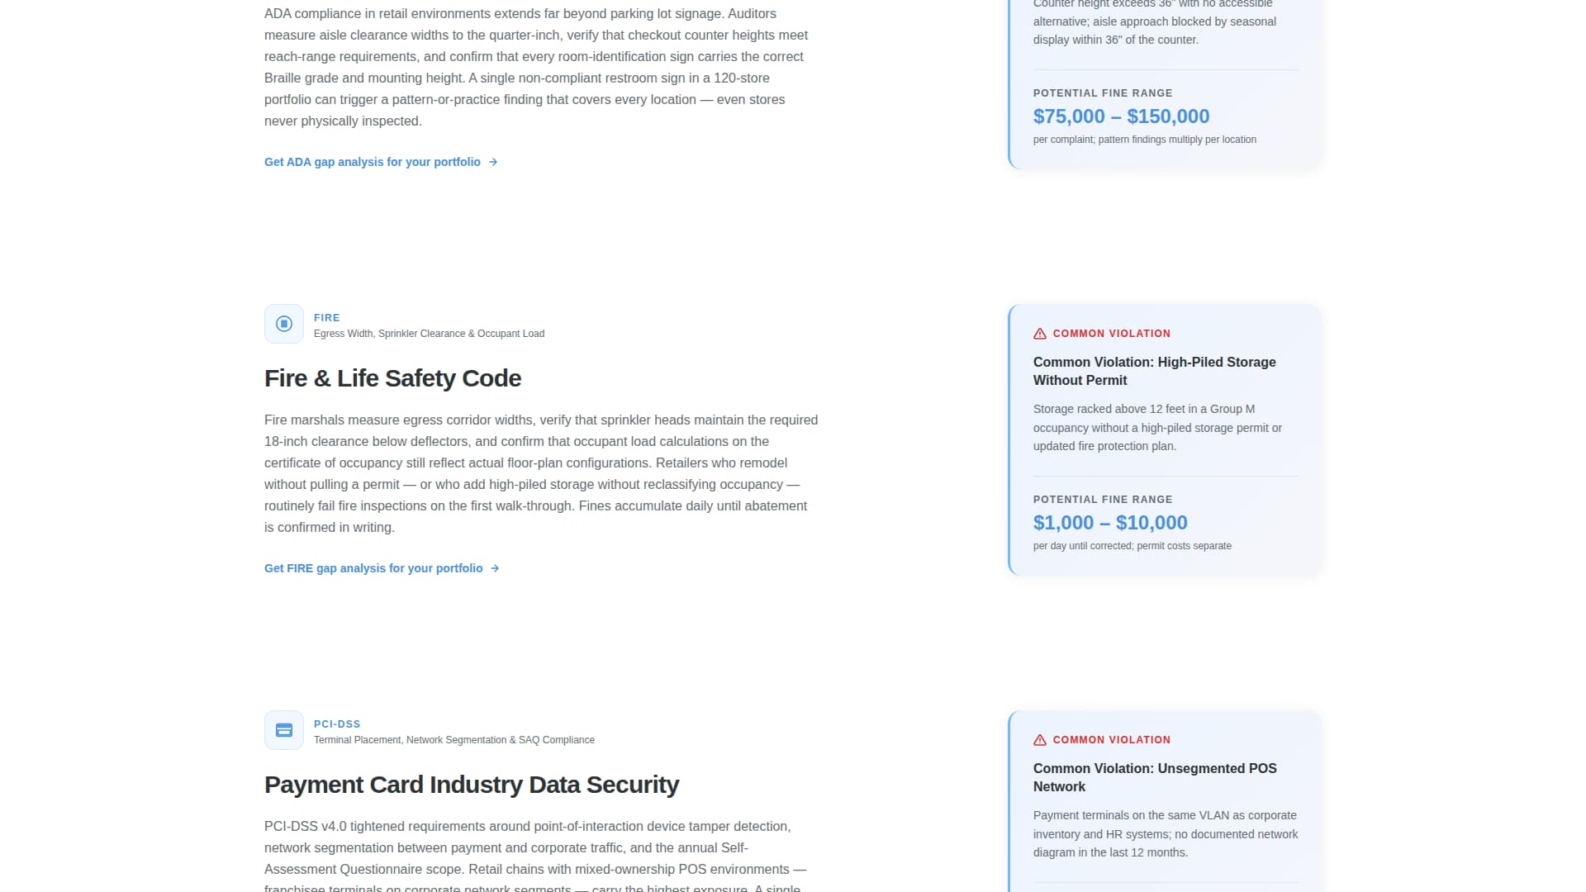
Task: Open ADA gap analysis for your portfolio
Action: pyautogui.click(x=372, y=162)
